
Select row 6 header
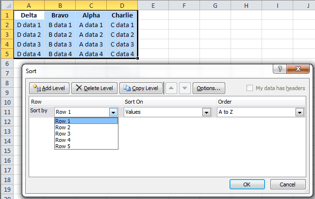coord(7,63)
